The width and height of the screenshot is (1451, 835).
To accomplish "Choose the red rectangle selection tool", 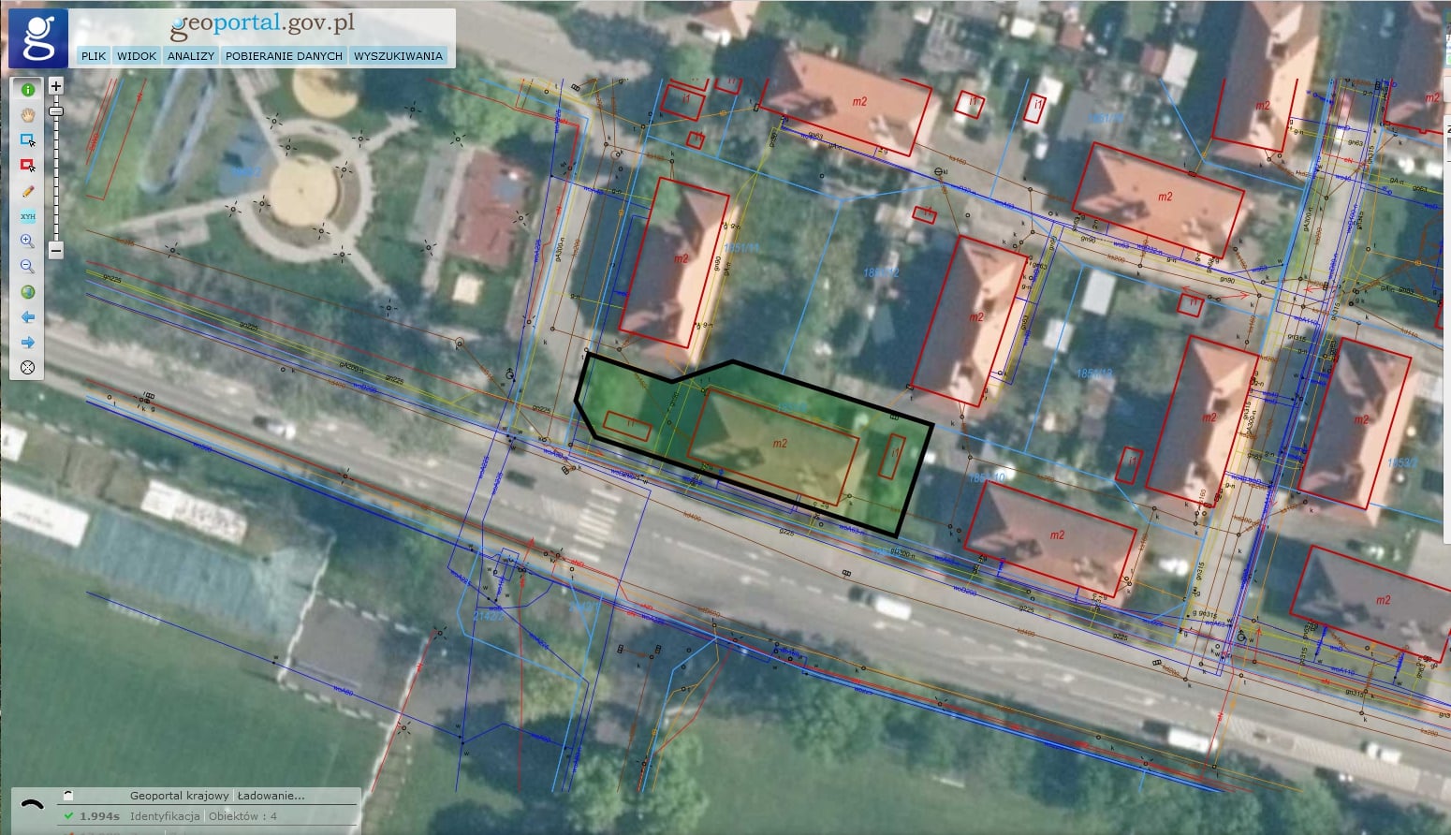I will pos(28,166).
